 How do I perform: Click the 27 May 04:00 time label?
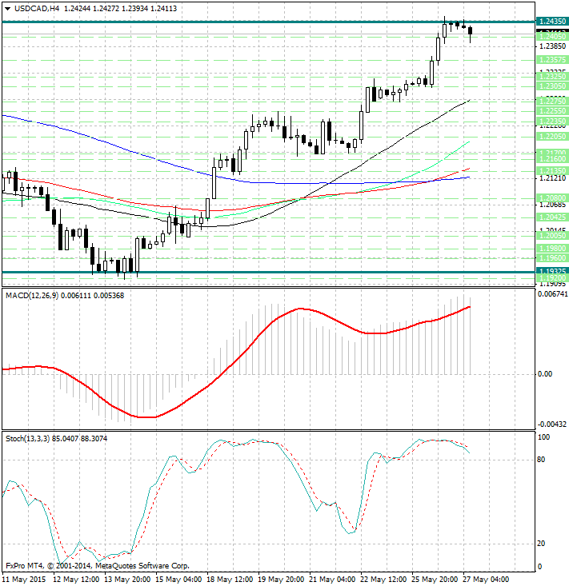[488, 577]
